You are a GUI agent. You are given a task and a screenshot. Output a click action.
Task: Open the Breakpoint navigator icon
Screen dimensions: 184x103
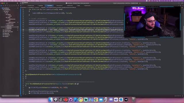[x=16, y=5]
